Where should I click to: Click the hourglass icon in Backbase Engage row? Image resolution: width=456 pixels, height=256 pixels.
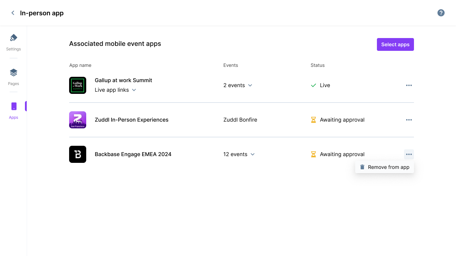click(x=313, y=154)
